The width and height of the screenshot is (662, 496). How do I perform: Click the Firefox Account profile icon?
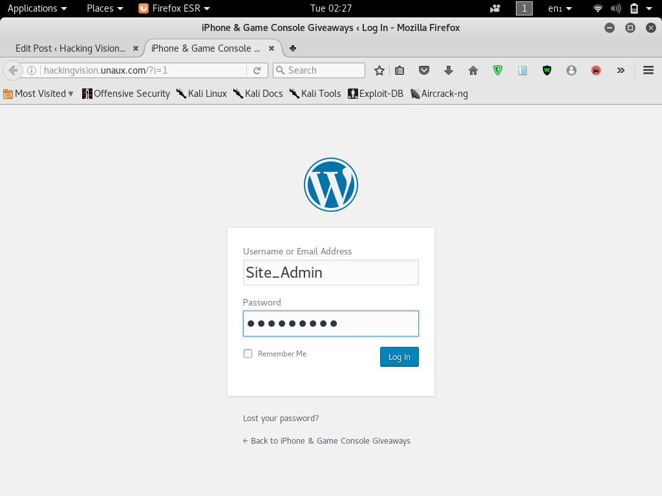point(571,70)
